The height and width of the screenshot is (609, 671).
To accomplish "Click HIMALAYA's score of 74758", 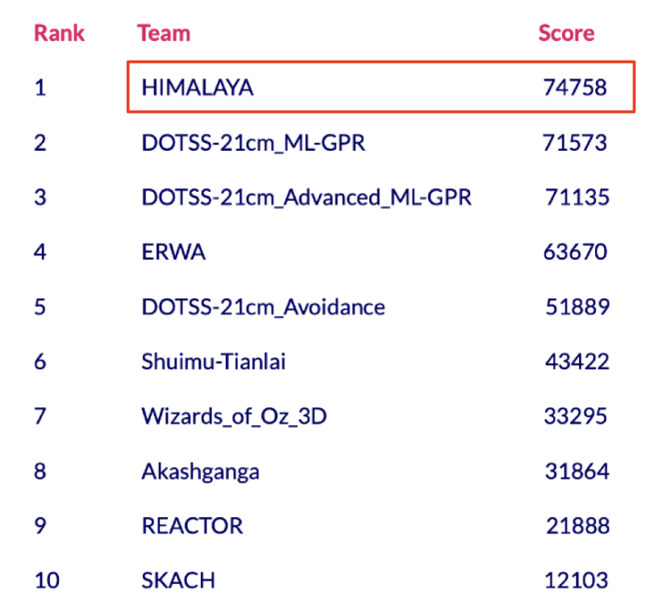I will (x=575, y=88).
